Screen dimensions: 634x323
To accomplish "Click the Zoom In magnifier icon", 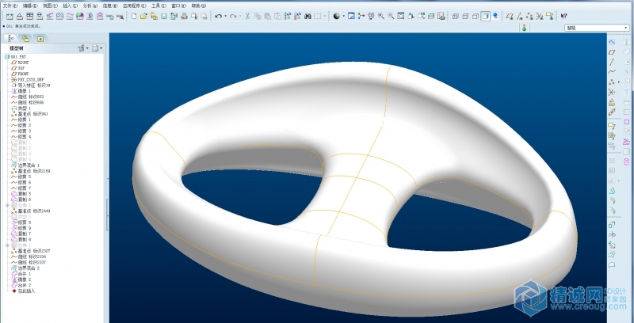I will [x=381, y=16].
